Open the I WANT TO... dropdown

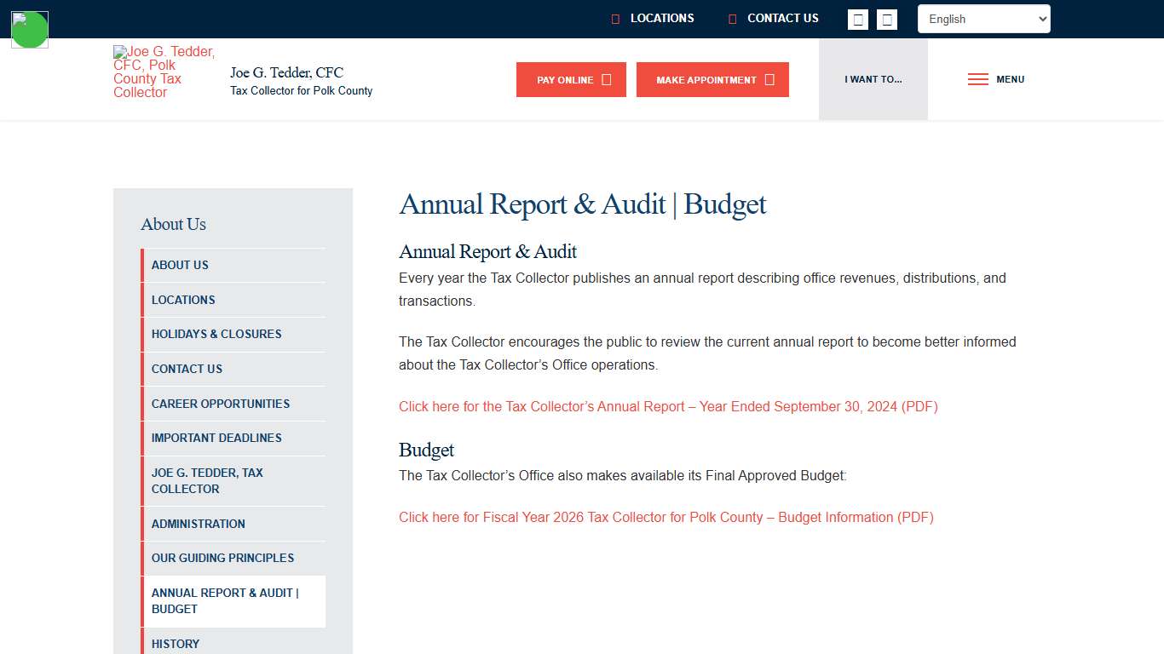(873, 79)
